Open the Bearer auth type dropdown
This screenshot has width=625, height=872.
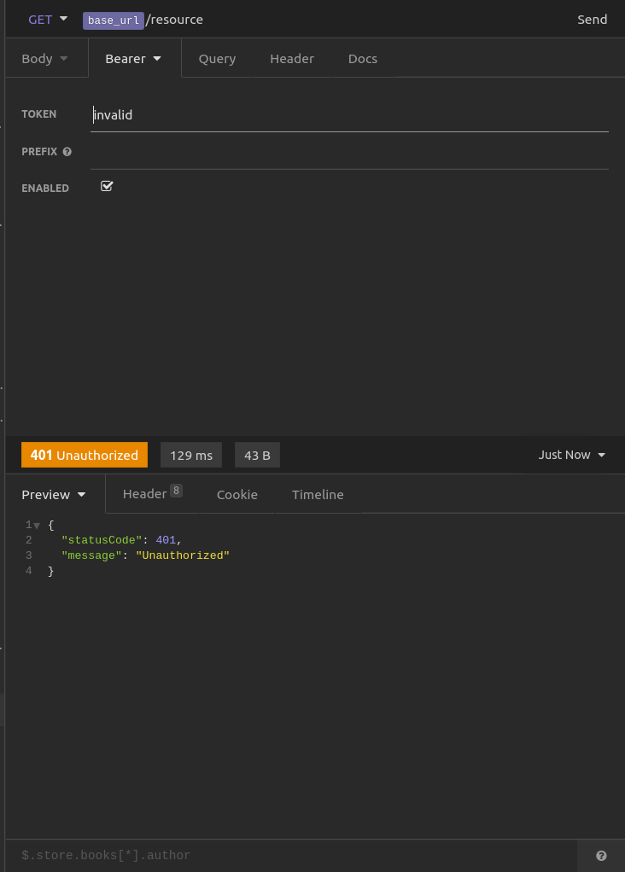[x=133, y=58]
